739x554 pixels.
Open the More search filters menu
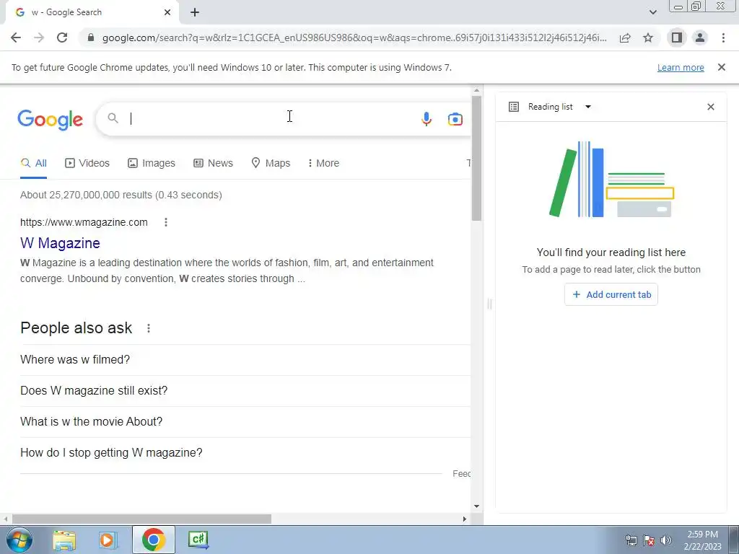click(x=323, y=163)
